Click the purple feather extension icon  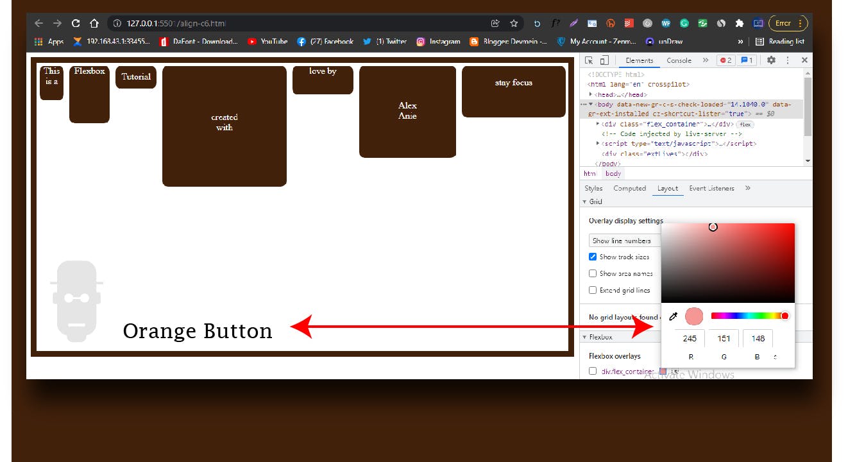tap(574, 23)
